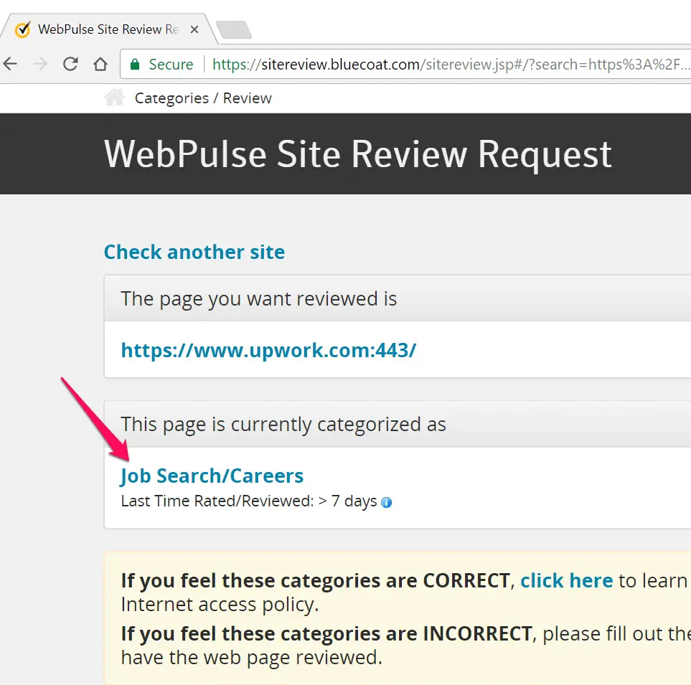
Task: Open a new tab with the blank tab button
Action: click(234, 30)
